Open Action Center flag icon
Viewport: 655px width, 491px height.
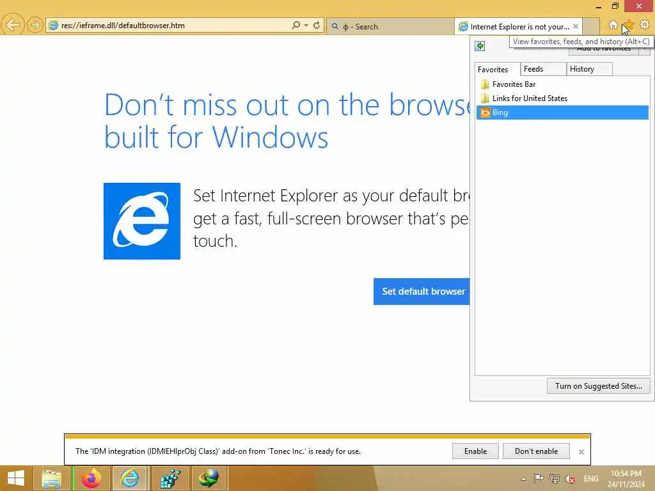click(x=539, y=479)
